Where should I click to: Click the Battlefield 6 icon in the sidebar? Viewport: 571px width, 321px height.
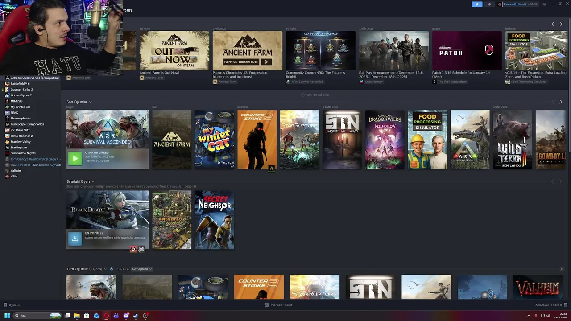point(7,84)
